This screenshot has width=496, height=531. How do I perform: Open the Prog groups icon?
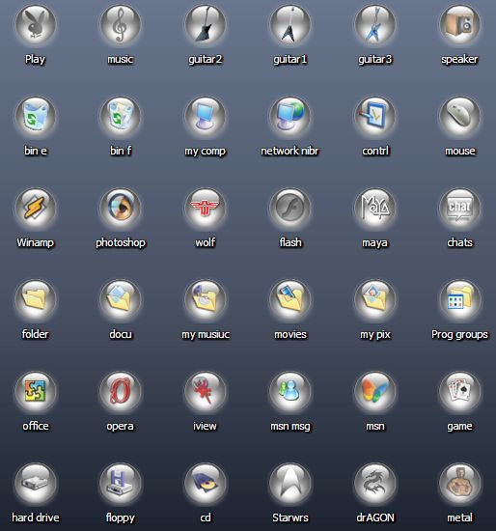coord(460,299)
